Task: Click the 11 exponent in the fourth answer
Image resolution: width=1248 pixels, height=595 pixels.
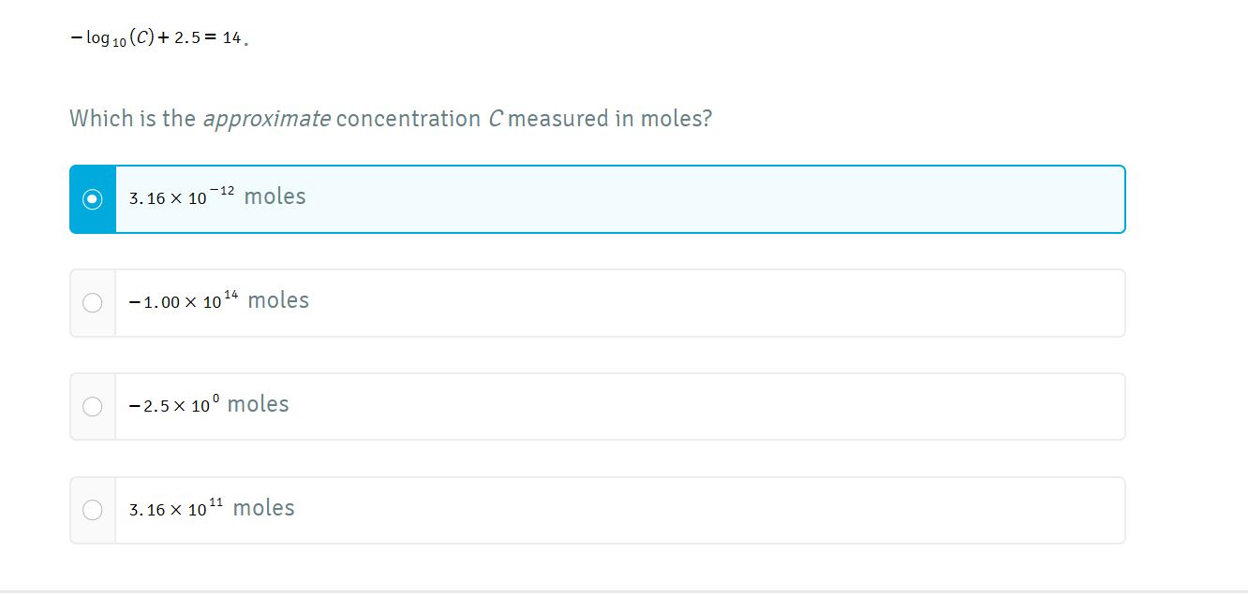Action: (x=216, y=503)
